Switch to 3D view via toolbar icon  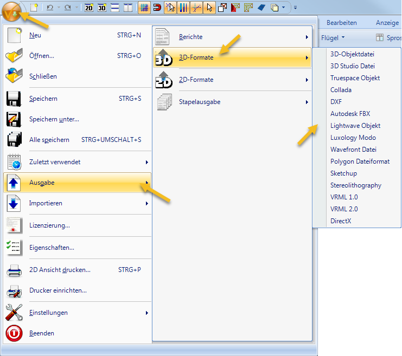click(x=101, y=8)
